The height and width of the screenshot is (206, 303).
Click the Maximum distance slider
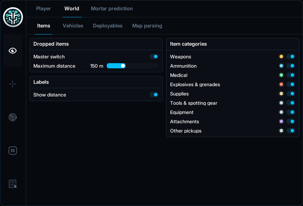coord(133,66)
